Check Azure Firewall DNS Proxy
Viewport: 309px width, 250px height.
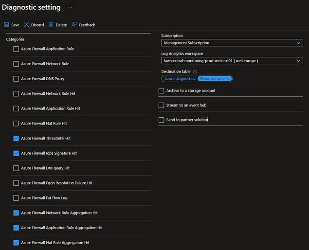click(16, 79)
